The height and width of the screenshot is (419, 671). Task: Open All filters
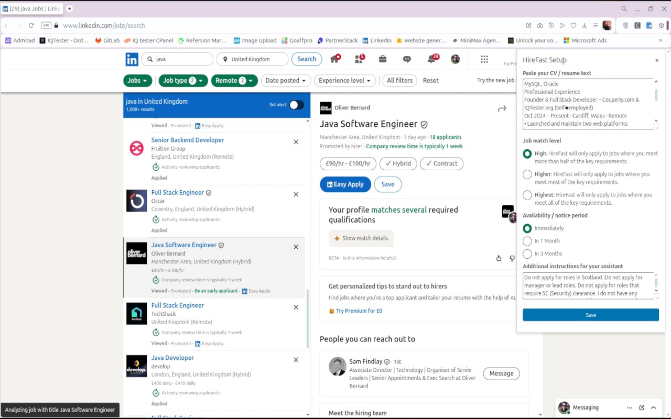pyautogui.click(x=400, y=81)
